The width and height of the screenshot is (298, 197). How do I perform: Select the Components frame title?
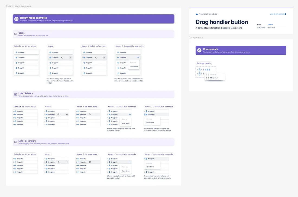(196, 37)
